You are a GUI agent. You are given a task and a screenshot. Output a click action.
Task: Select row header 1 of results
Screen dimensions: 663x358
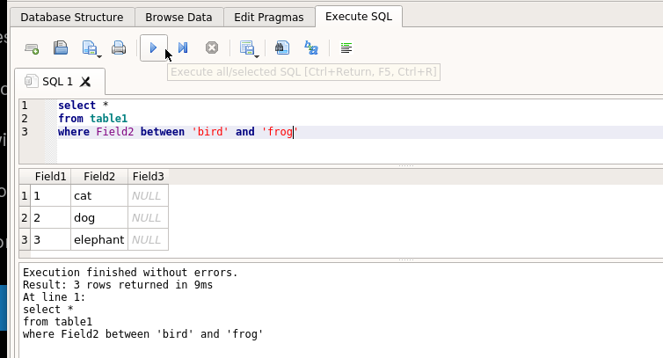(25, 195)
